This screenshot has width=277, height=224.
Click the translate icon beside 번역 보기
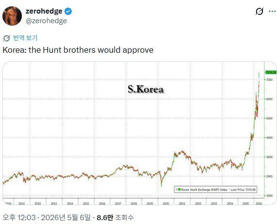coord(6,38)
